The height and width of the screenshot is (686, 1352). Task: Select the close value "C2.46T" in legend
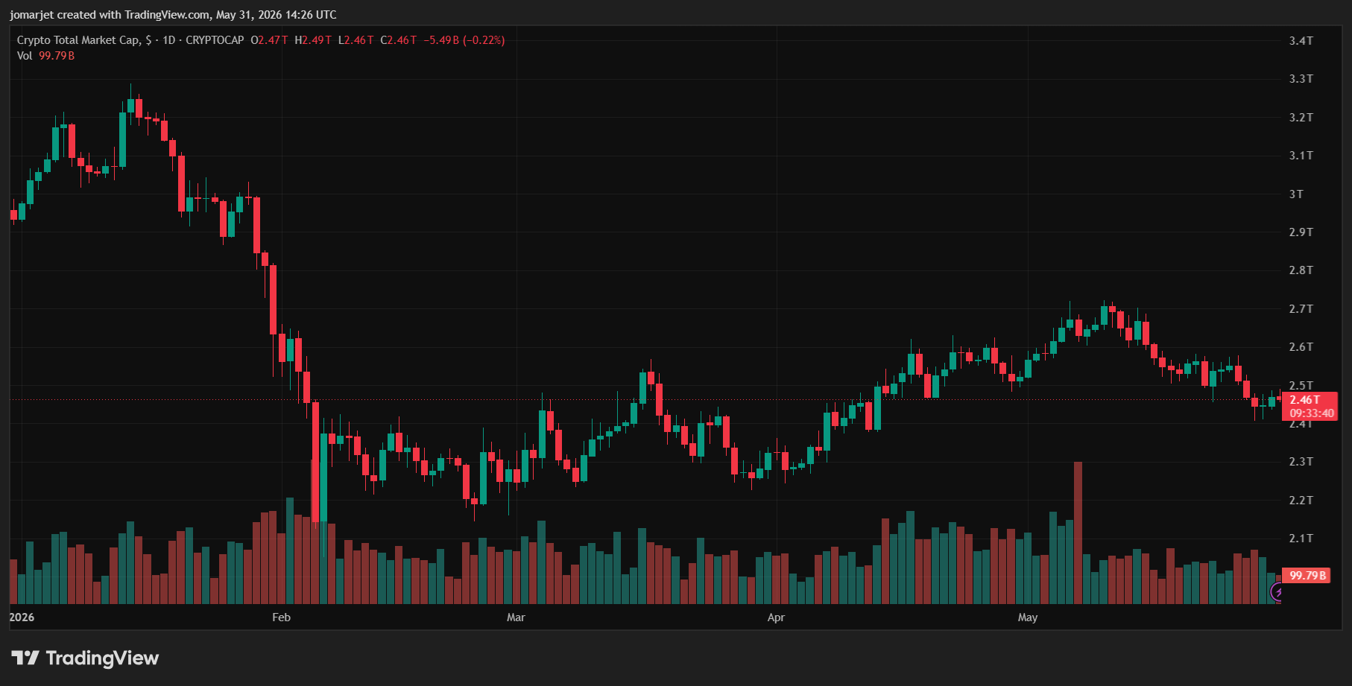point(399,40)
